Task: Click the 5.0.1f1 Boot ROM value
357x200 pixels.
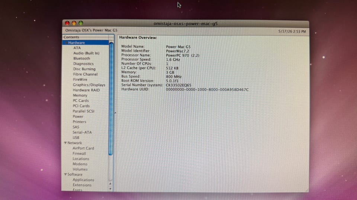Action: 172,81
